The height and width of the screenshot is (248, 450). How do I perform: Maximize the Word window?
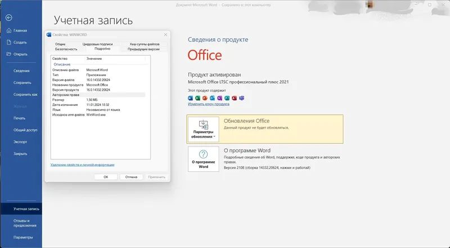(430, 5)
